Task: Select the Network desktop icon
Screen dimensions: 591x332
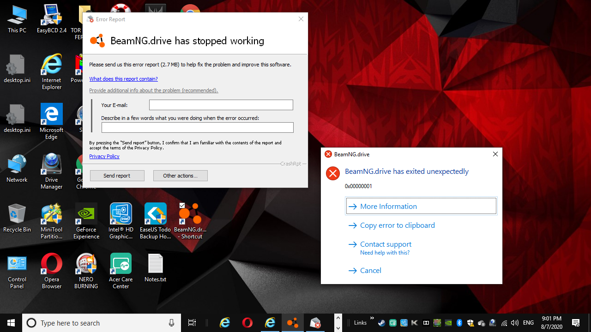Action: [17, 169]
